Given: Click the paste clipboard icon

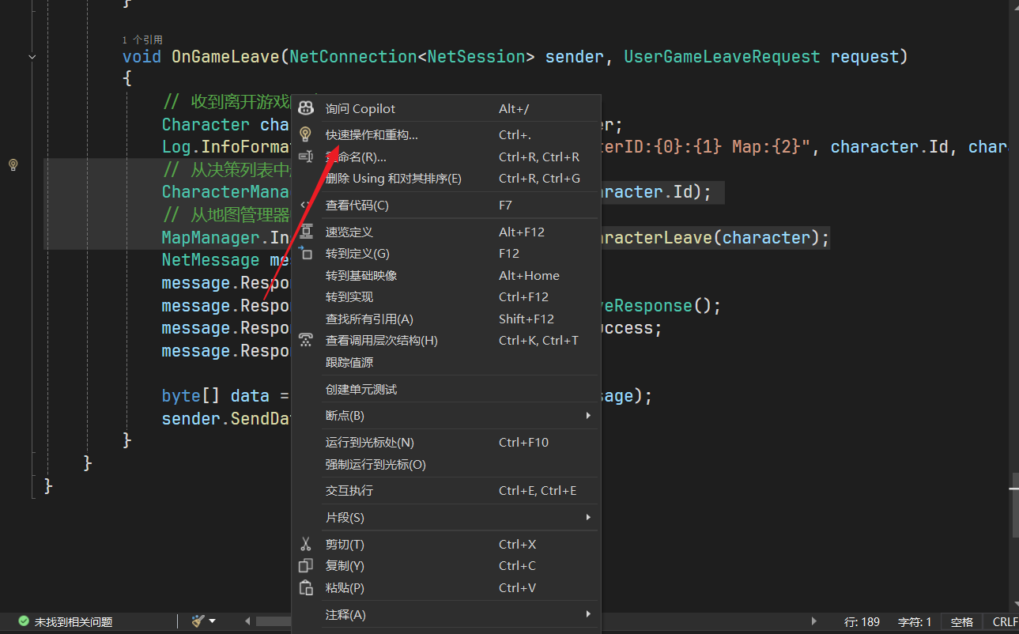Looking at the screenshot, I should click(306, 588).
